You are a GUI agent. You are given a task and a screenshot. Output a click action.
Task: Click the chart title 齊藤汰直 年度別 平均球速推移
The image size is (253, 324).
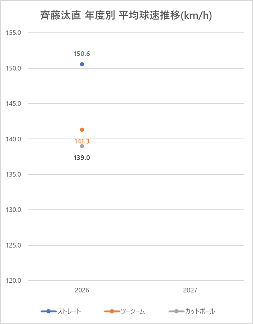[x=126, y=16]
